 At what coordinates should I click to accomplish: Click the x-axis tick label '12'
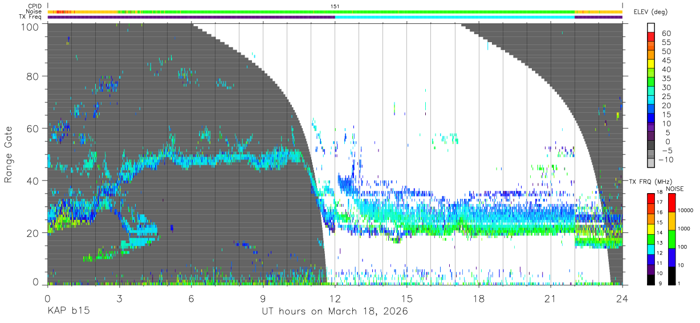(x=335, y=298)
